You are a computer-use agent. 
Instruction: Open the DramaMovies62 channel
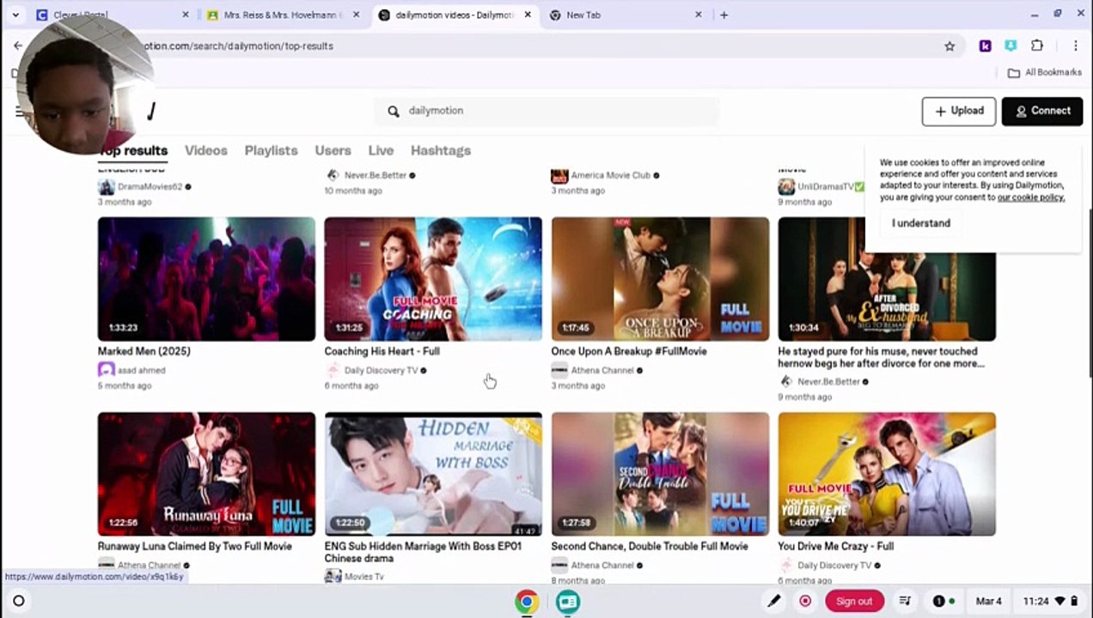point(150,186)
